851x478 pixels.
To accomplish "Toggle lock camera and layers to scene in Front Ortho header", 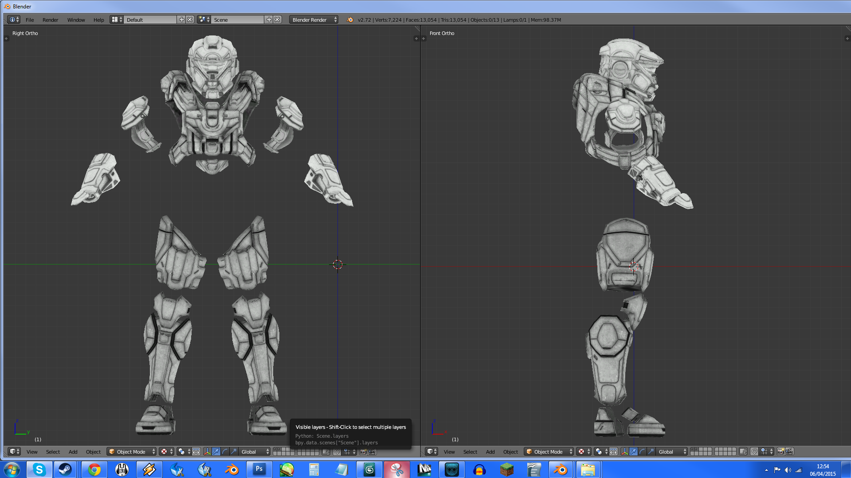I will pyautogui.click(x=743, y=452).
